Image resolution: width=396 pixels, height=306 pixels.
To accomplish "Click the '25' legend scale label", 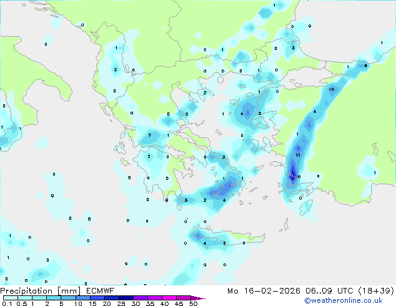I will [121, 304].
